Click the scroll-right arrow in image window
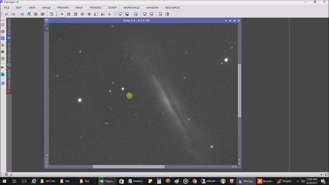 click(x=236, y=166)
